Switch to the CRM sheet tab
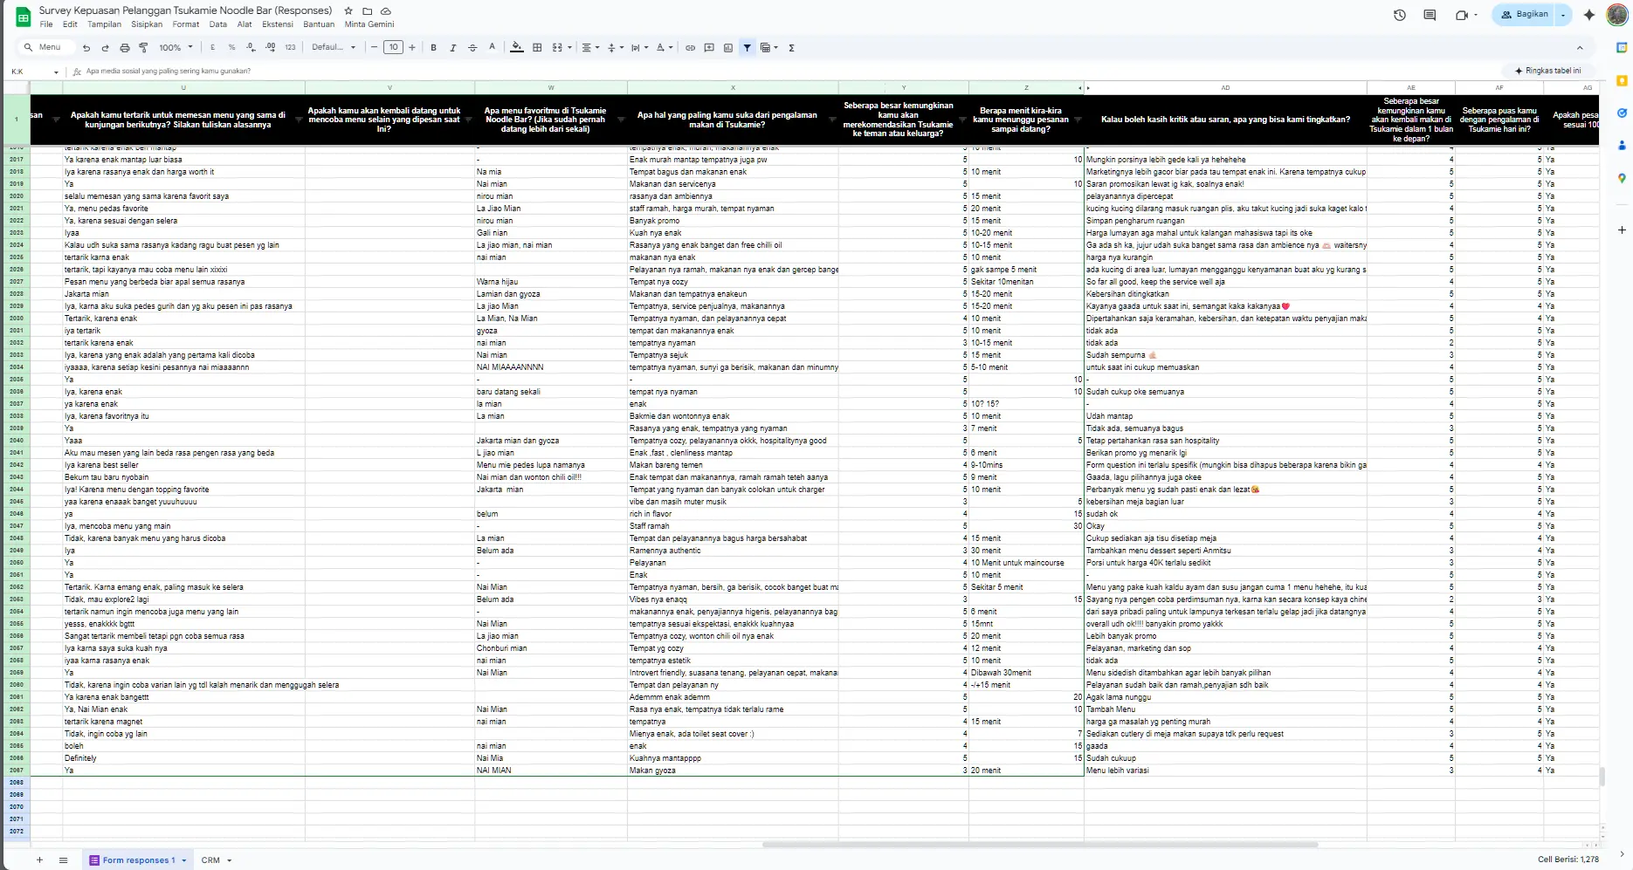 click(210, 860)
